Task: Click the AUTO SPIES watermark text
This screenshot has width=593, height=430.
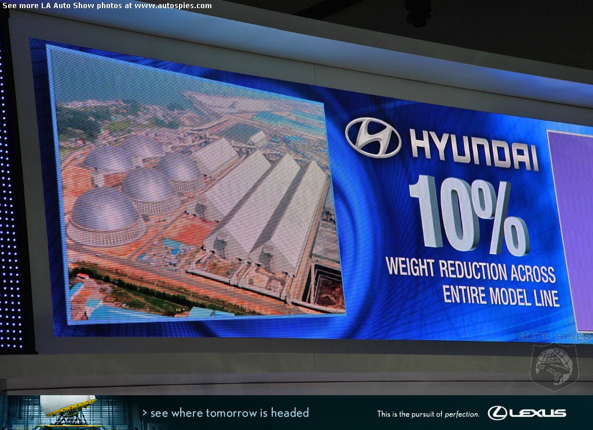Action: click(555, 337)
